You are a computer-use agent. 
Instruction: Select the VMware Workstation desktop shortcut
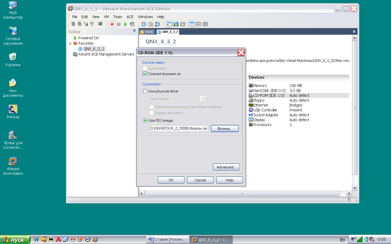pos(13,166)
